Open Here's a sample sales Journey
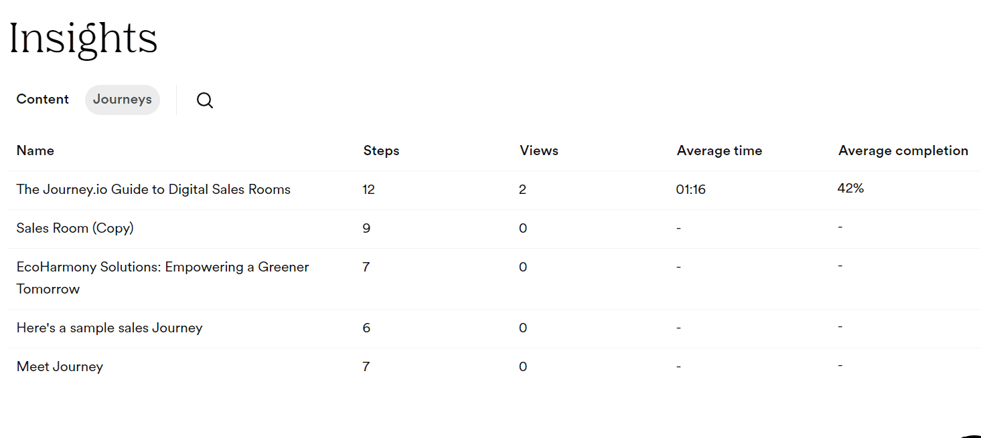The image size is (981, 438). click(x=109, y=328)
